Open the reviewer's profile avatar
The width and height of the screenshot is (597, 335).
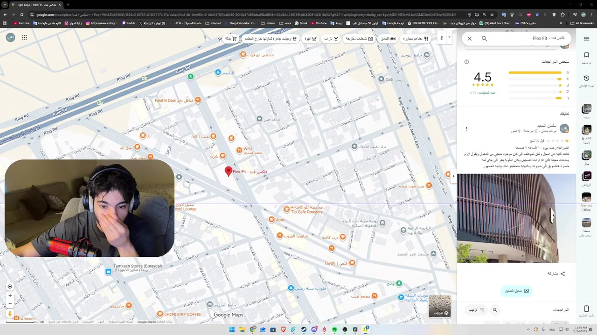564,128
